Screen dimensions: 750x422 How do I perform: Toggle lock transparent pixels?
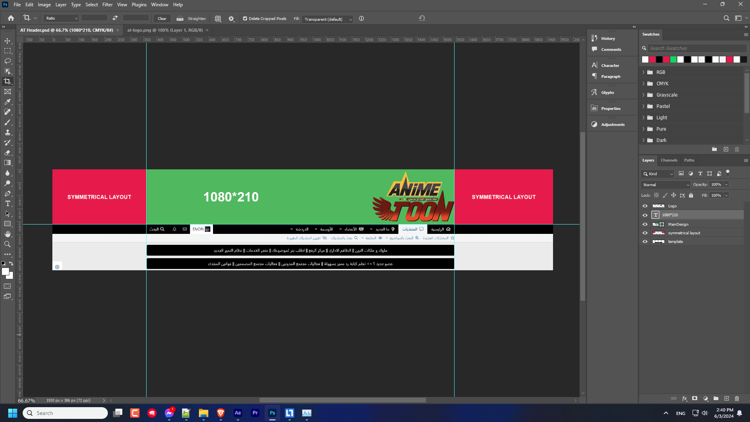click(x=656, y=195)
